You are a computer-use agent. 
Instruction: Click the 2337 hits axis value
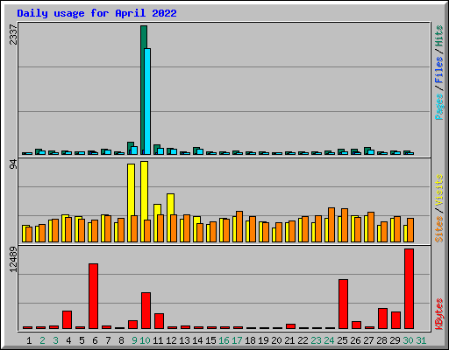[x=13, y=34]
